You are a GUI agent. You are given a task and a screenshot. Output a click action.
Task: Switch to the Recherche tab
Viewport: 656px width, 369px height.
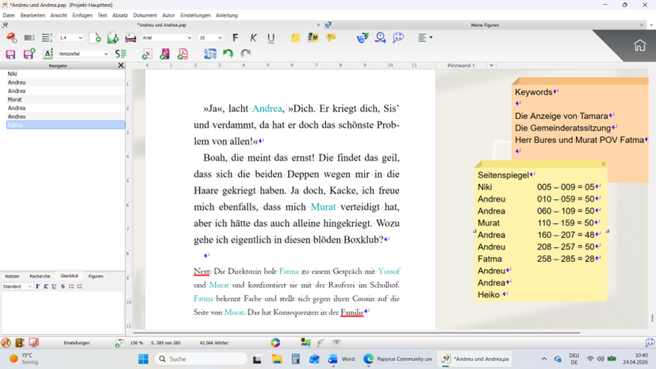point(40,276)
